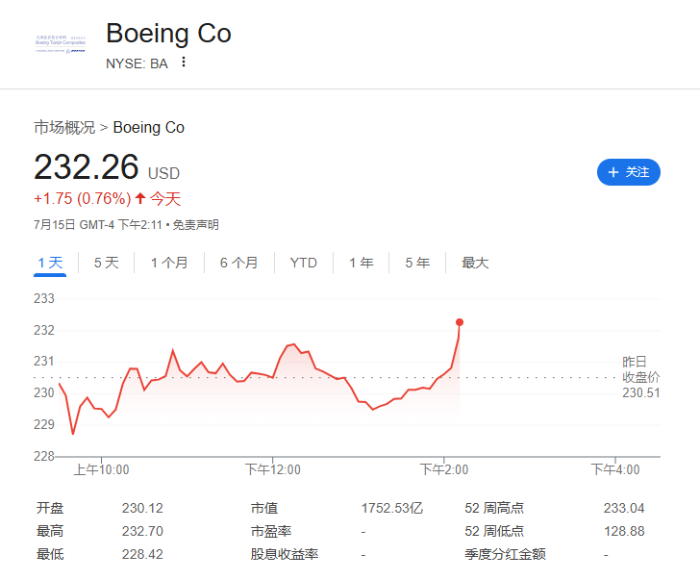The image size is (700, 580).
Task: Click the 关注 follow button
Action: (x=628, y=172)
